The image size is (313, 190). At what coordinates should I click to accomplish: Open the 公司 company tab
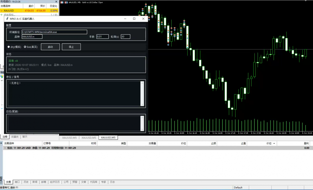pos(66,182)
